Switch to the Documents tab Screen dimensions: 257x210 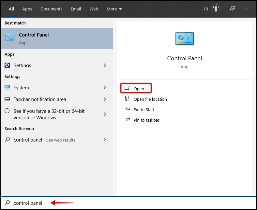pos(51,9)
